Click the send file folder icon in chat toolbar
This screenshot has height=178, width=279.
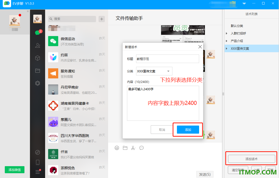click(x=125, y=148)
